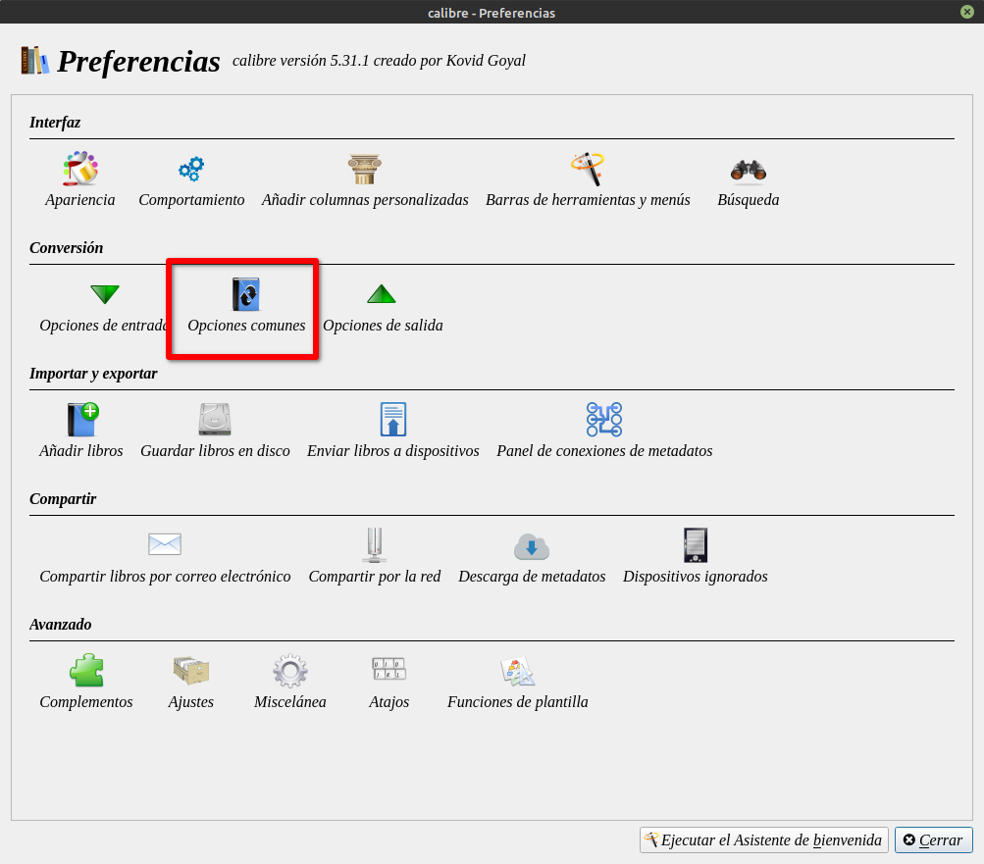Open Ajustes drawer icon
The height and width of the screenshot is (864, 984).
[x=190, y=670]
